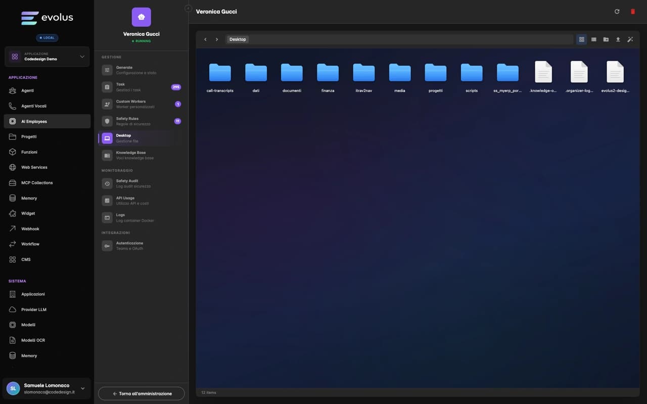The height and width of the screenshot is (404, 647).
Task: Click the refresh icon in the header
Action: tap(617, 12)
